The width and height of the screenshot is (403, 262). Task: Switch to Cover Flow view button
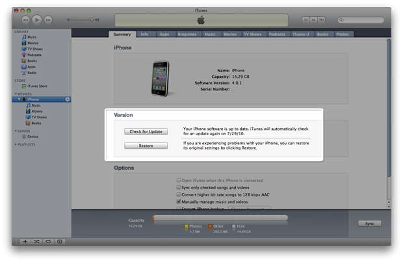[x=322, y=20]
